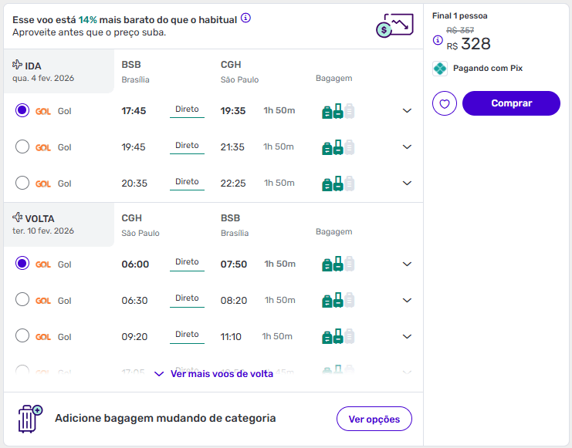Expand details of 06:30 return flight
572x448 pixels.
[x=408, y=301]
